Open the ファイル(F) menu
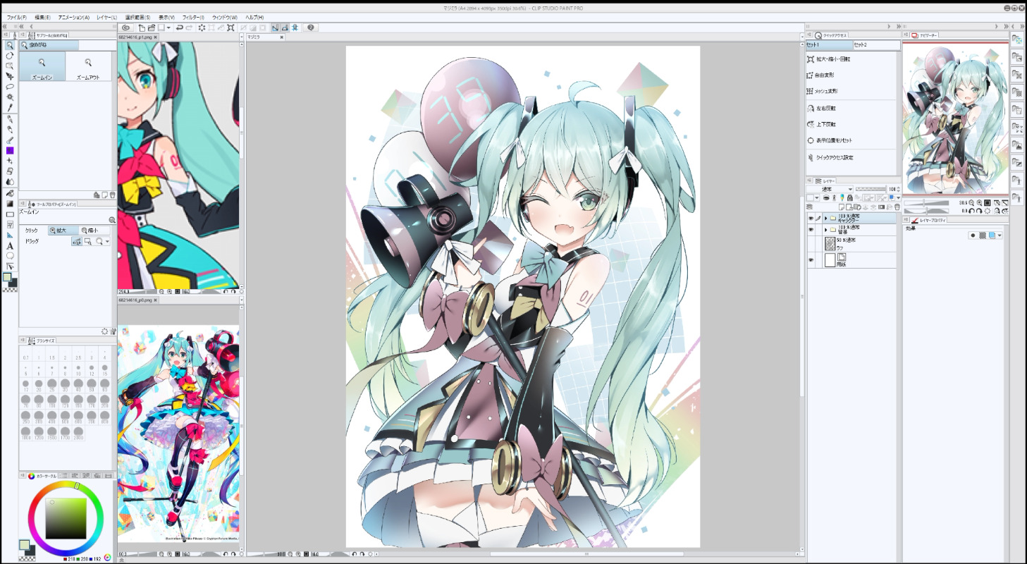 point(17,17)
